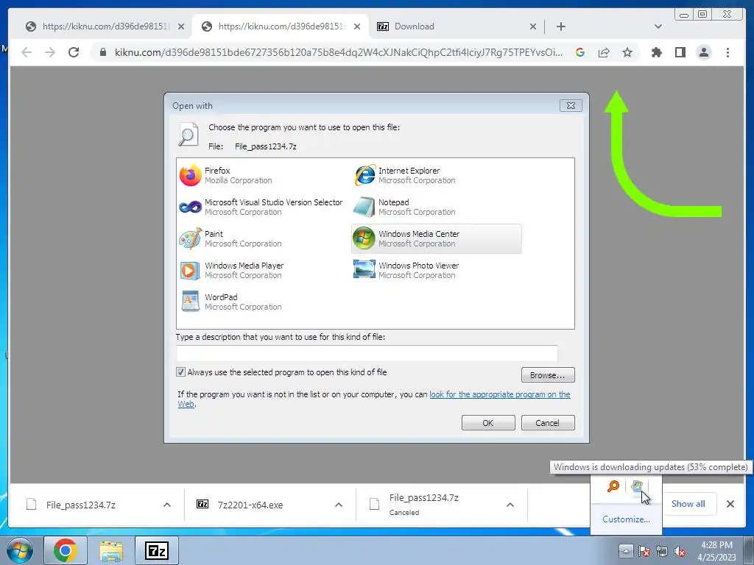754x565 pixels.
Task: Click the Browse... button
Action: tap(548, 374)
